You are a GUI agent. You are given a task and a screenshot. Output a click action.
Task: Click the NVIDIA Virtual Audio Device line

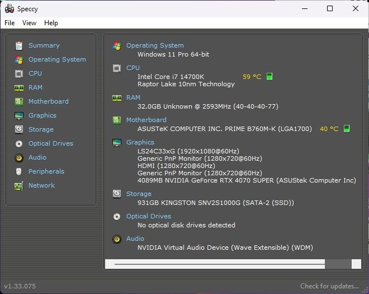click(x=225, y=248)
